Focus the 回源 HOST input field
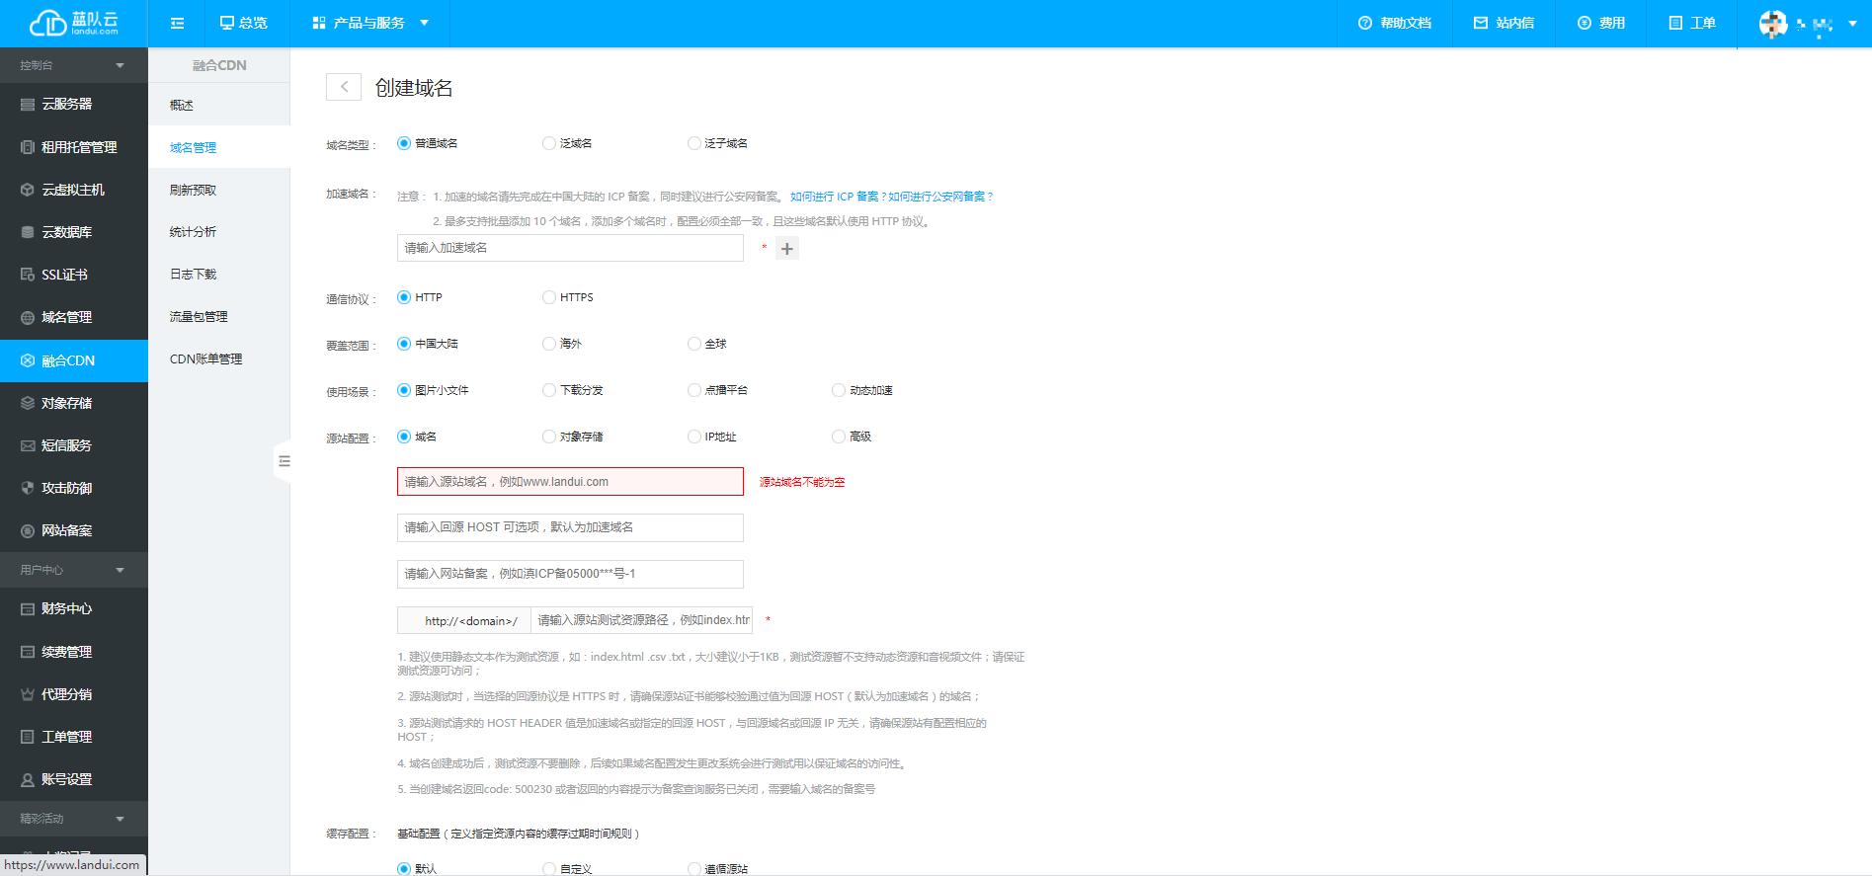Image resolution: width=1872 pixels, height=876 pixels. click(570, 527)
